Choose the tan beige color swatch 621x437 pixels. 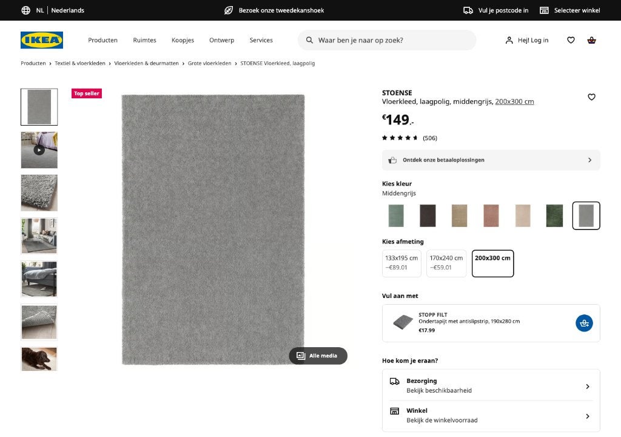tap(460, 215)
